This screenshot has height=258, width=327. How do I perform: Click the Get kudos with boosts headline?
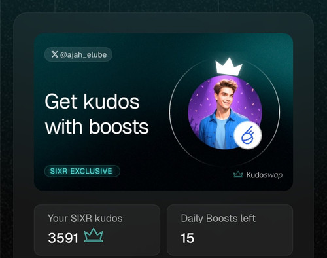(x=97, y=114)
